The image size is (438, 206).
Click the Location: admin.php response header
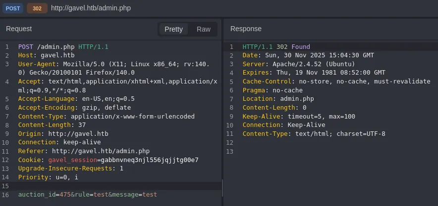point(278,99)
